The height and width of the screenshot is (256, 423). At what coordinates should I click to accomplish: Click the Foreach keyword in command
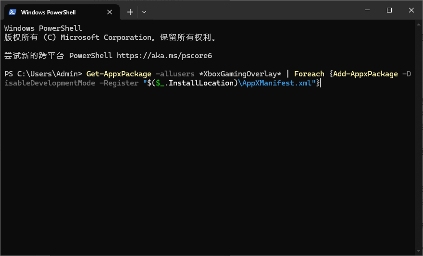(x=309, y=74)
